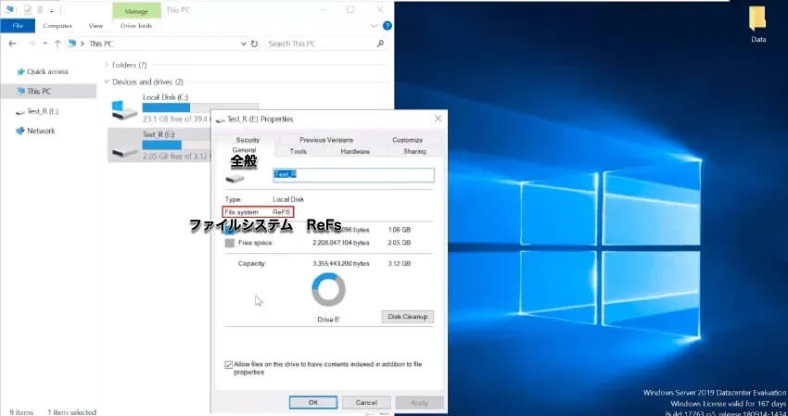Screen dimensions: 788x416
Task: Close the Test_R (E:) Properties dialog
Action: (x=438, y=119)
